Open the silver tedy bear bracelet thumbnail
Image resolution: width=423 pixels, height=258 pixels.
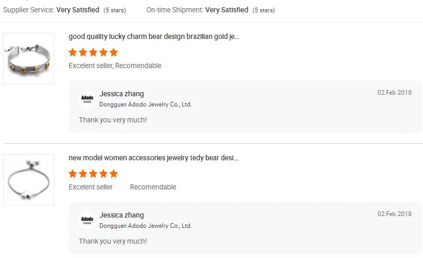point(29,180)
